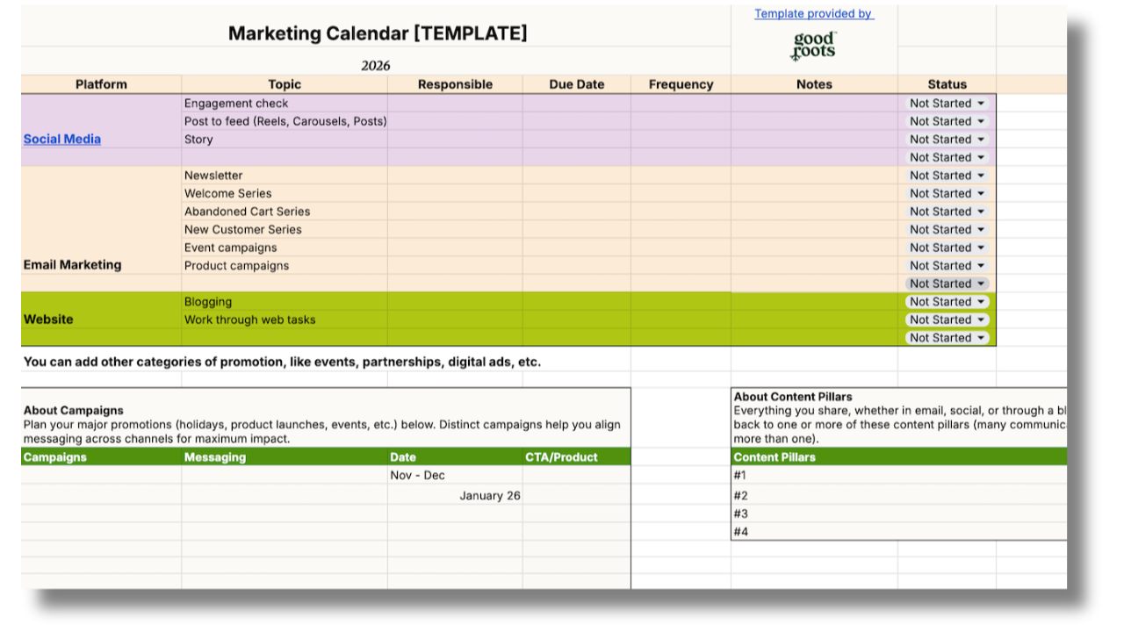
Task: Open the 'Template provided by' link
Action: click(x=813, y=13)
